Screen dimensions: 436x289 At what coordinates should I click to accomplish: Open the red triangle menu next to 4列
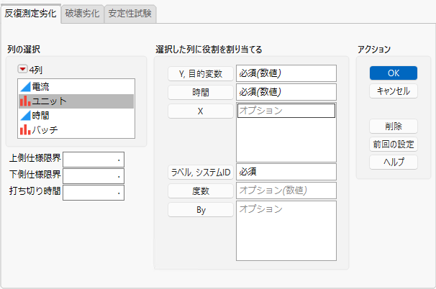coord(22,69)
